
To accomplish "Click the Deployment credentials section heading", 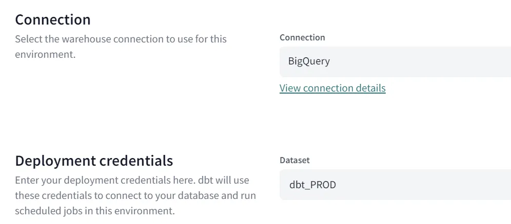I will (x=94, y=161).
